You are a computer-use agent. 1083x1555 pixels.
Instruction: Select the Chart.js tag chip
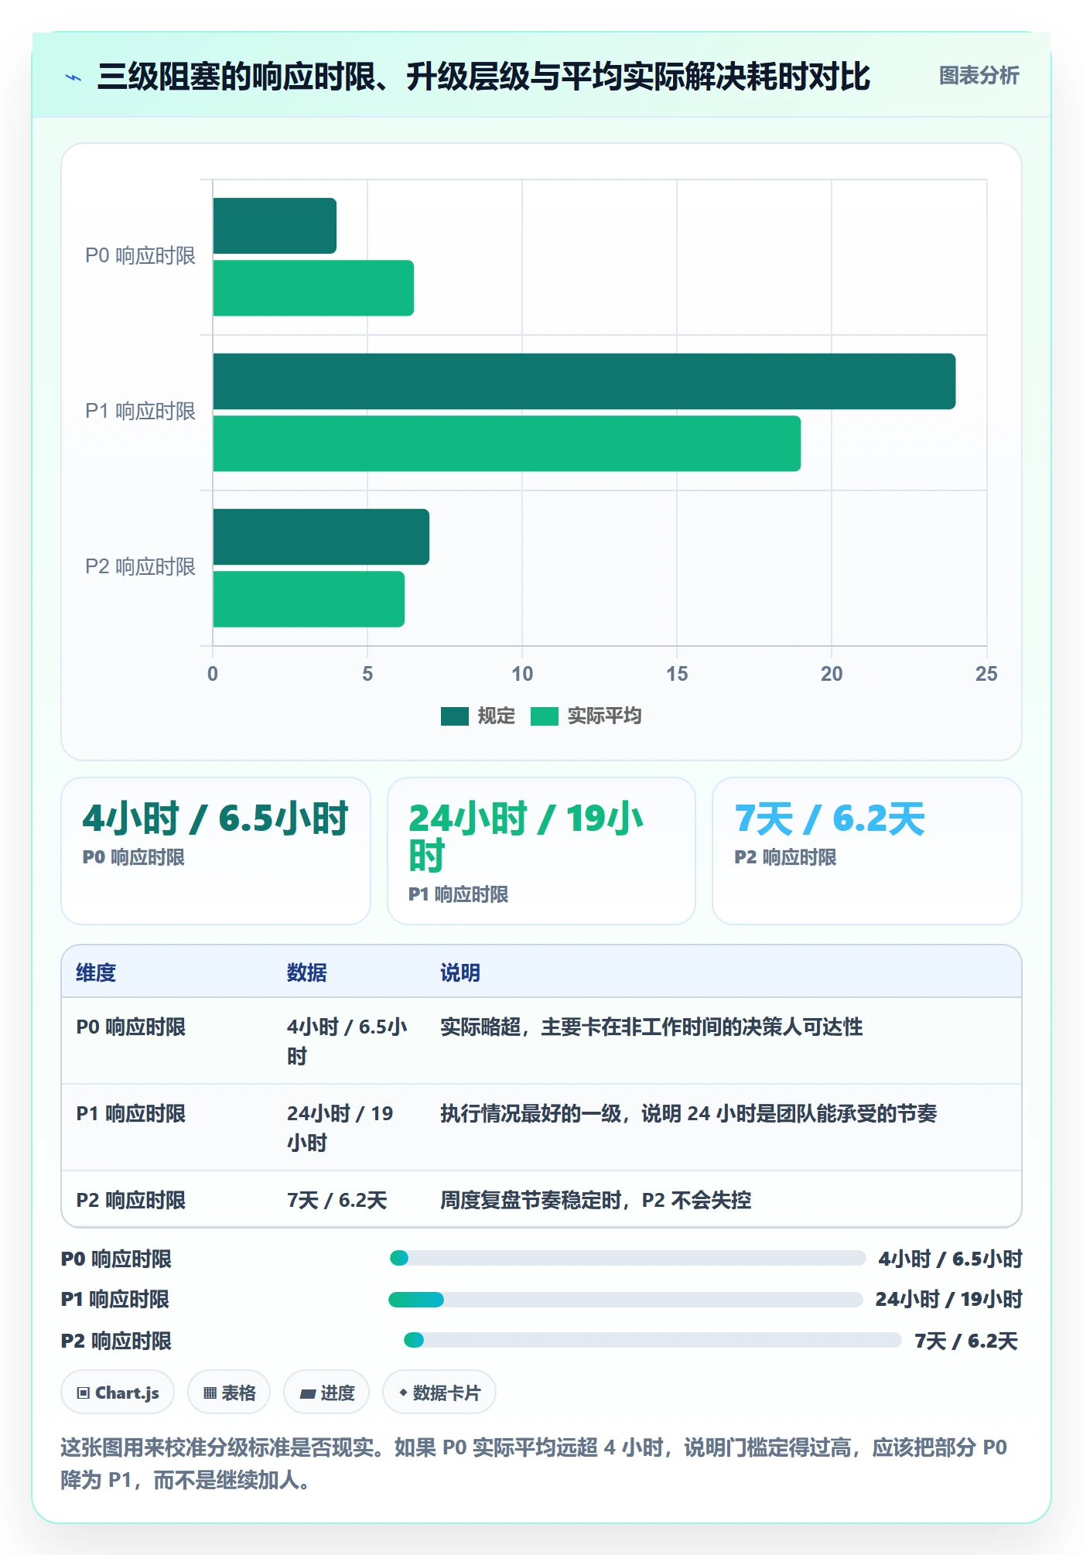pos(118,1393)
